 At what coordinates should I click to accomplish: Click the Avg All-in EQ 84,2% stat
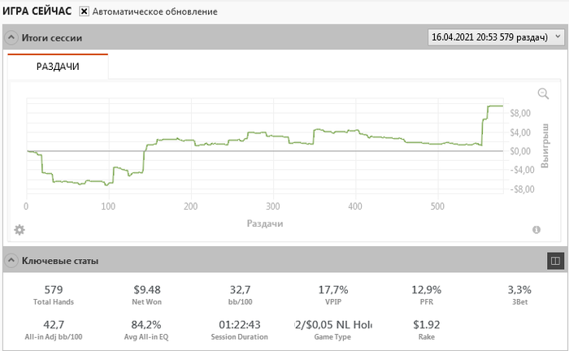pos(147,328)
